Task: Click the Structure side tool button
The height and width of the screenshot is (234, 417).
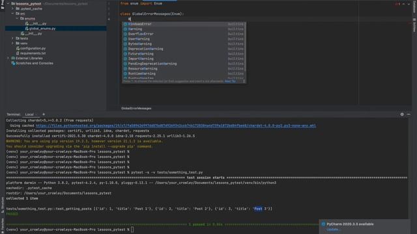Action: click(x=3, y=205)
